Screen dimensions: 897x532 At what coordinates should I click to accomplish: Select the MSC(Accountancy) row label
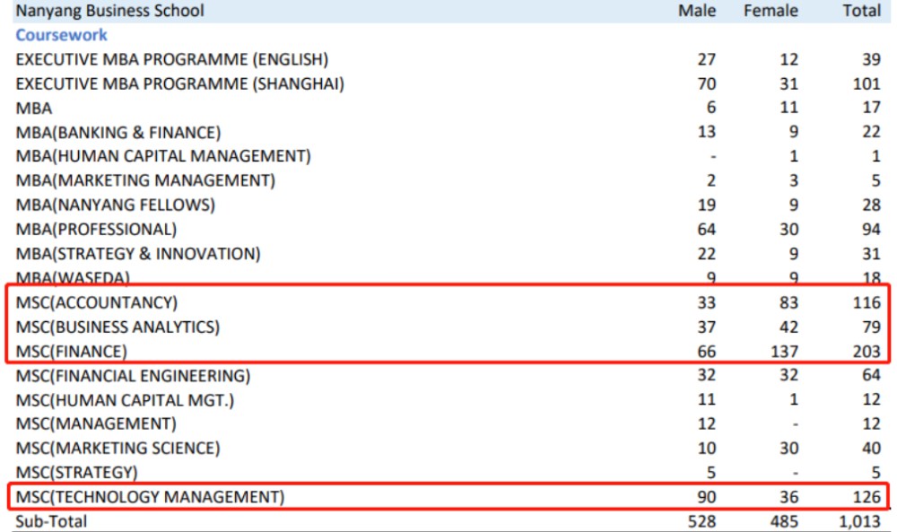[x=97, y=302]
